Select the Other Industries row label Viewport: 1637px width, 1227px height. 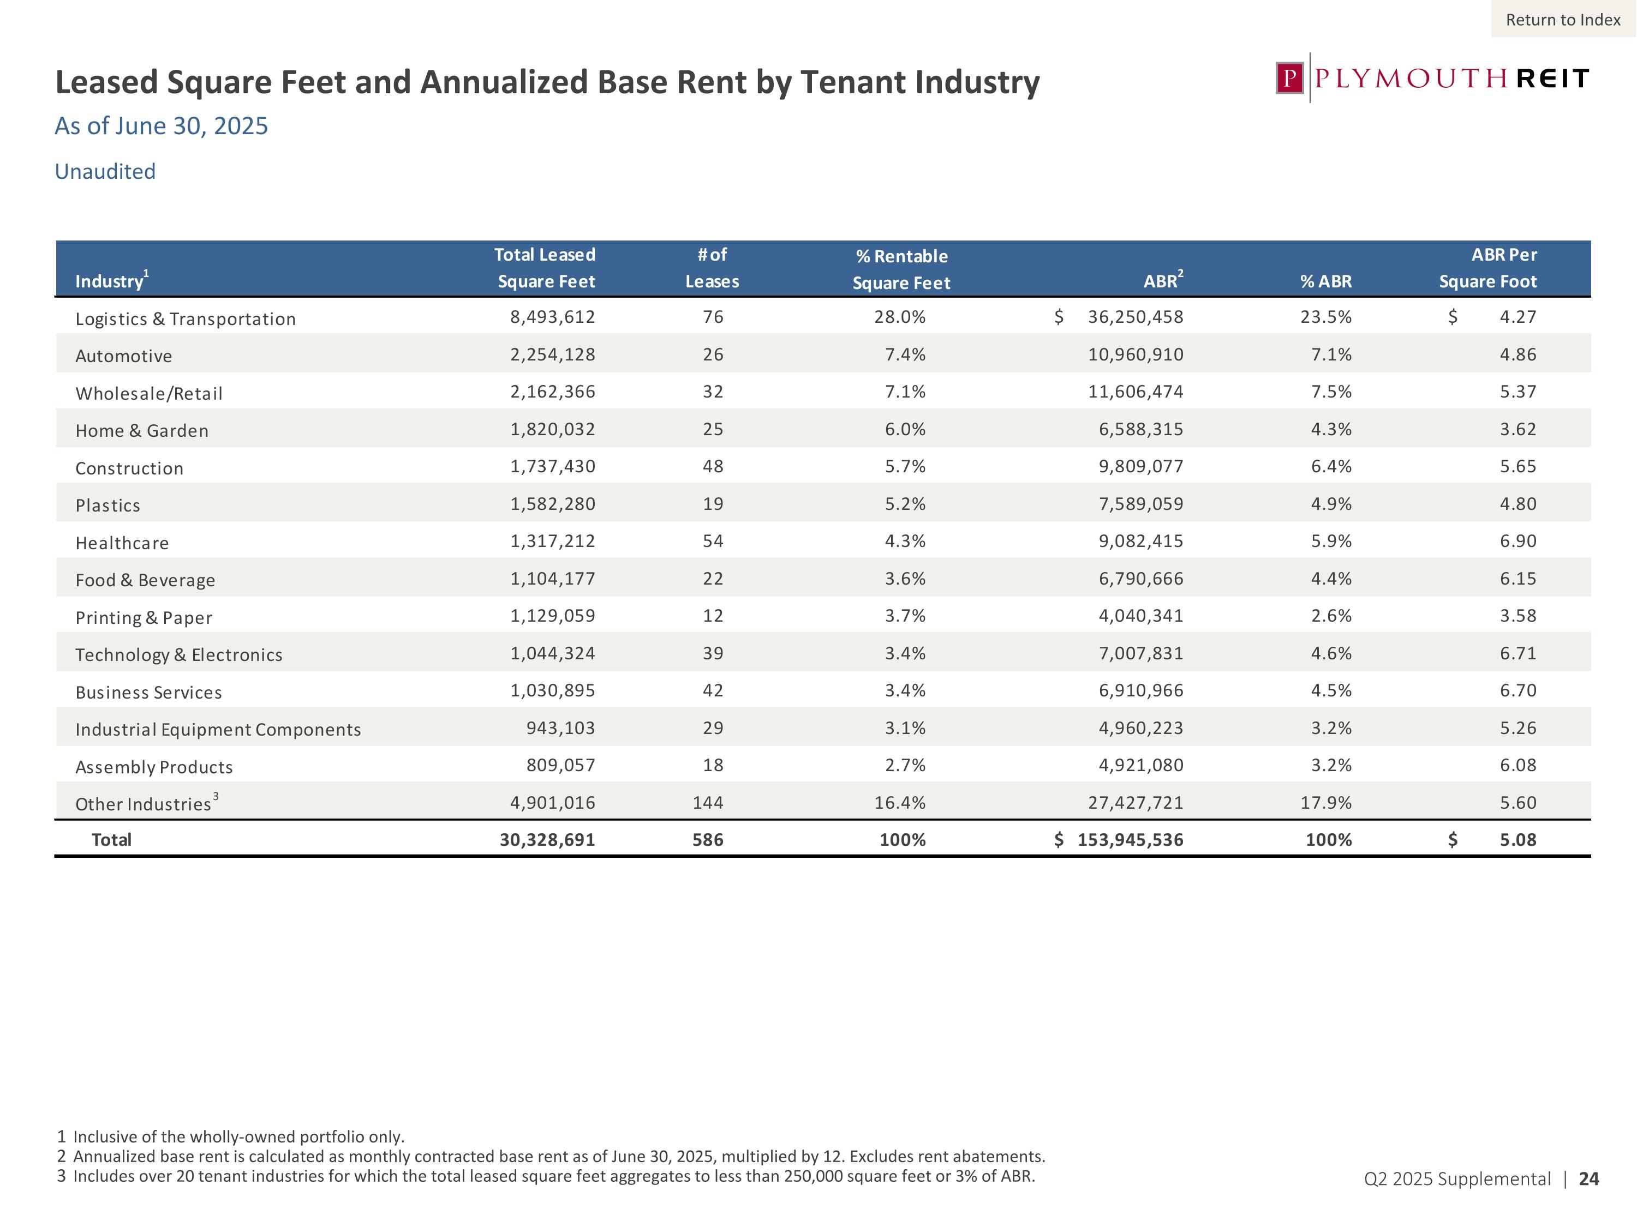144,804
